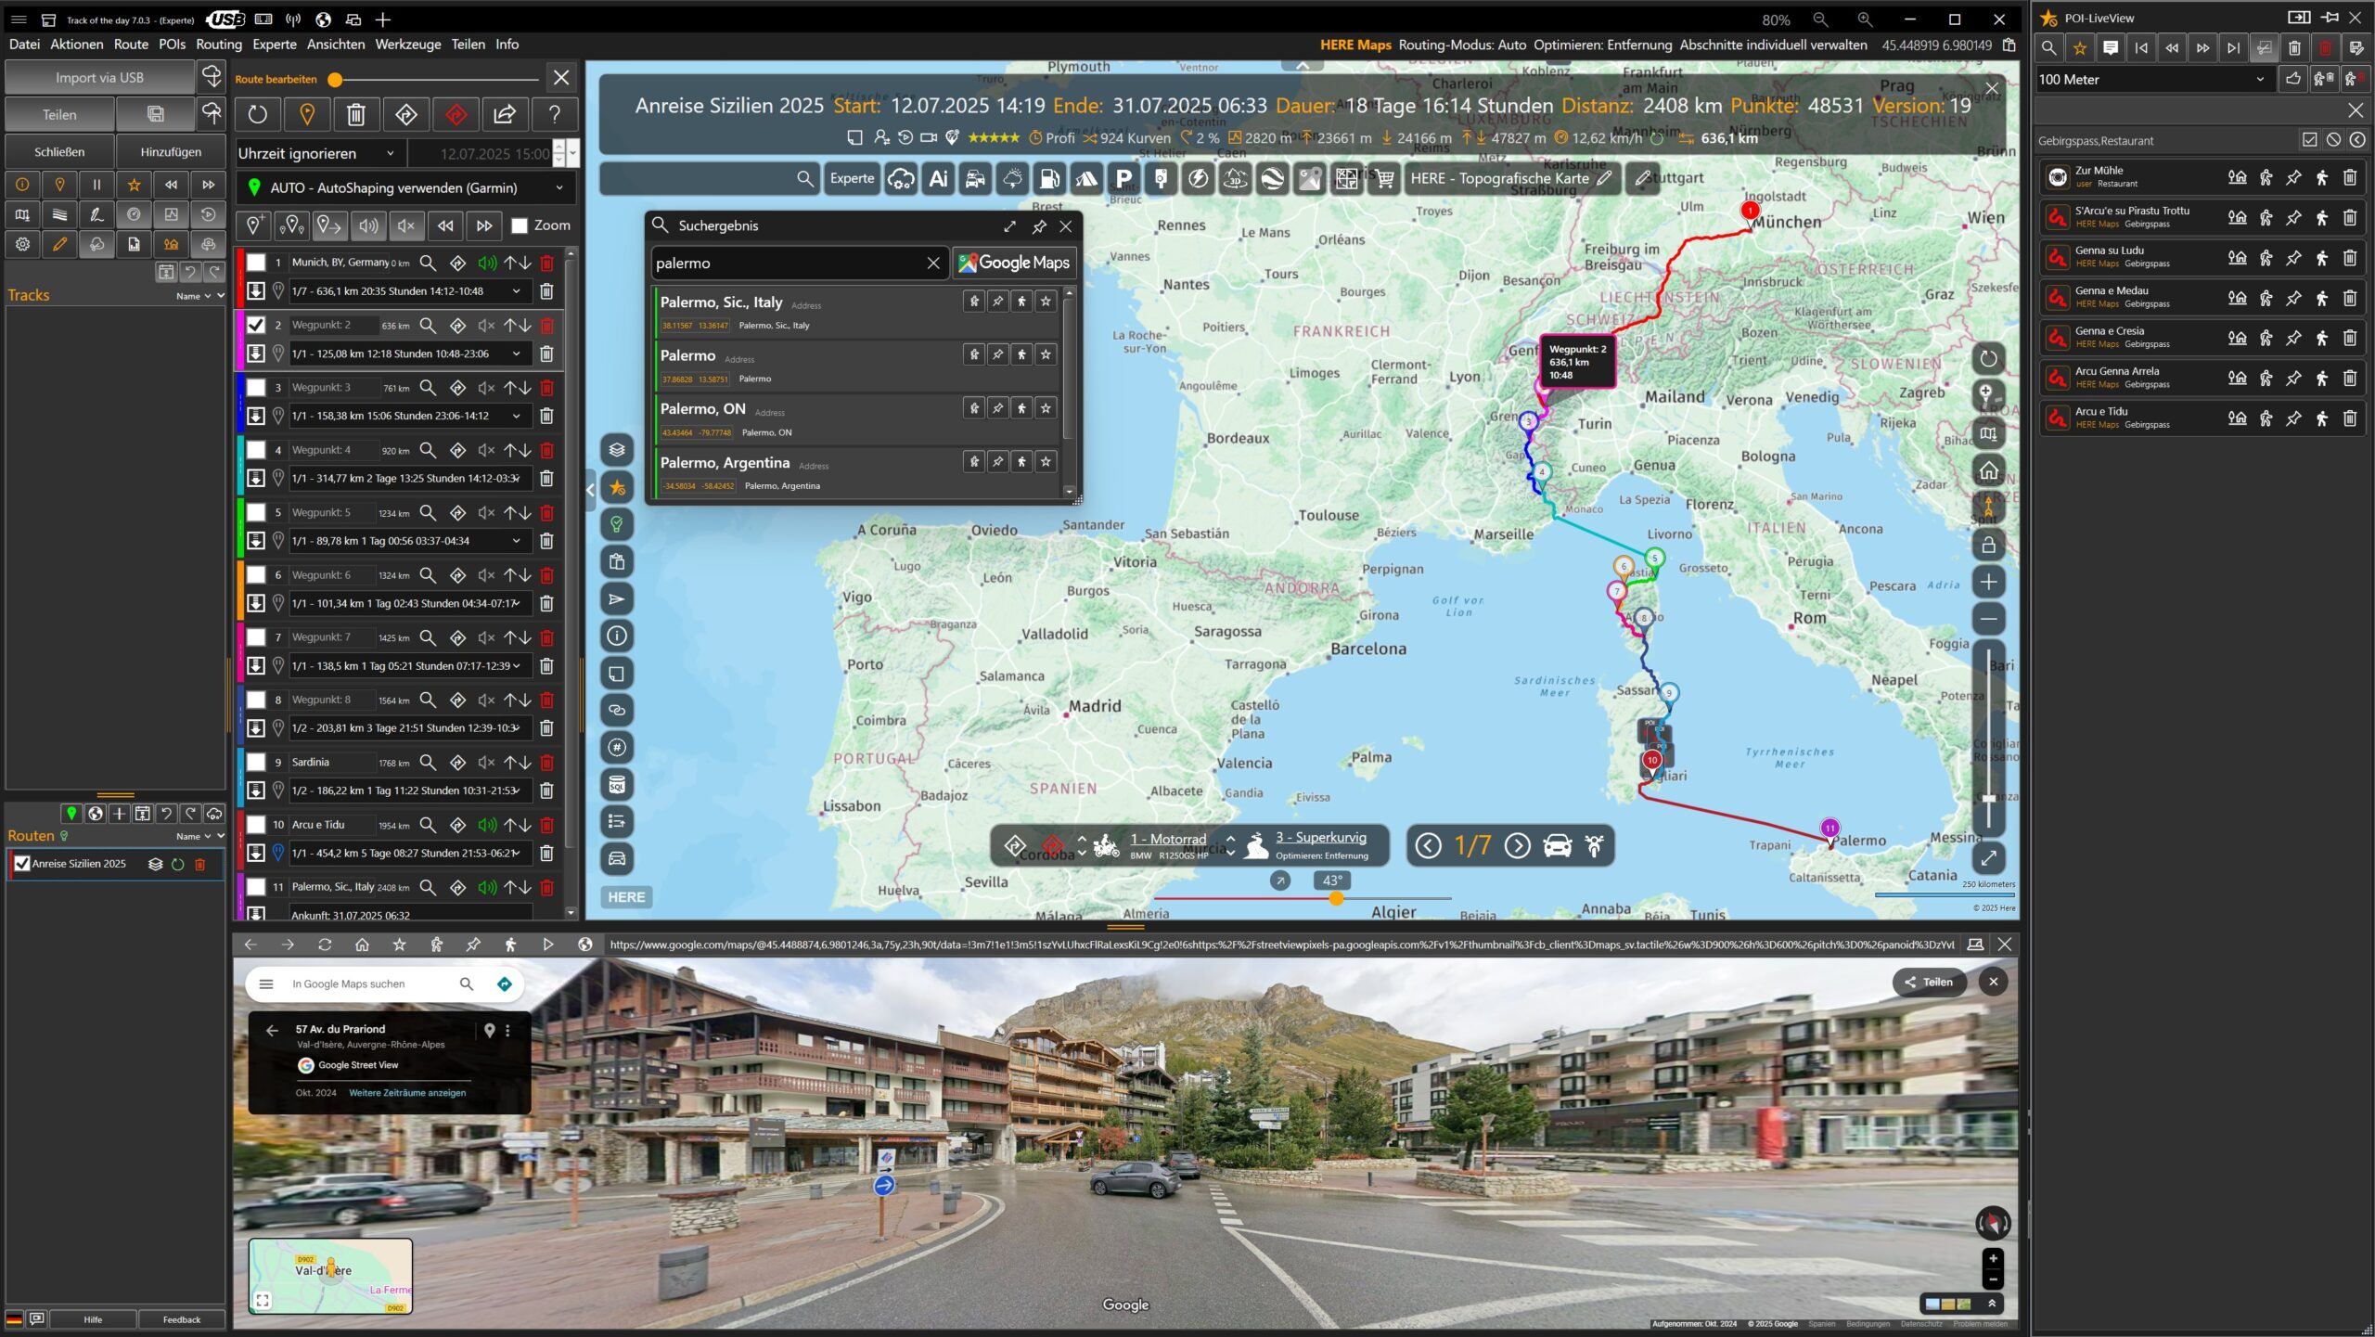2375x1337 pixels.
Task: Check the Wegpunkt: 4 checkbox
Action: 256,450
